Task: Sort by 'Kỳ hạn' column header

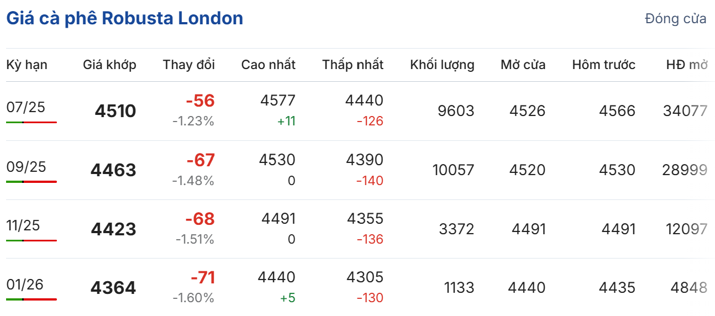Action: pos(27,65)
